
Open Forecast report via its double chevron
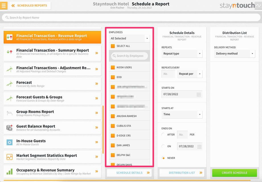point(97,84)
